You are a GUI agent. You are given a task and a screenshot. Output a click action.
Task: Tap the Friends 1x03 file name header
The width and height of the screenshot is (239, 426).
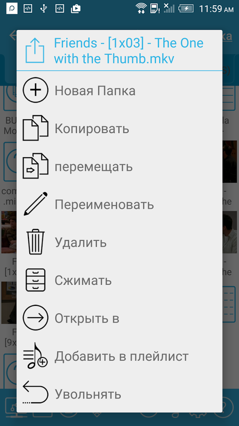point(129,51)
